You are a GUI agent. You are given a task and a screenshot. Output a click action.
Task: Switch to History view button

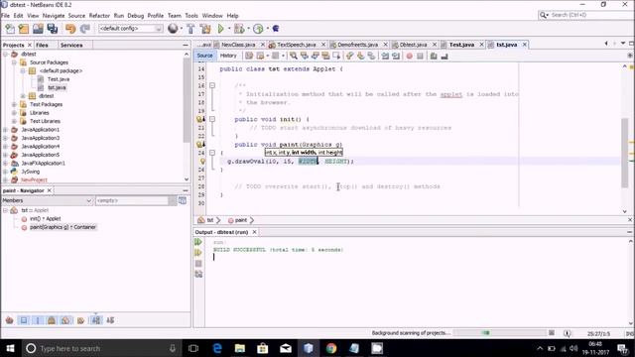(x=228, y=56)
